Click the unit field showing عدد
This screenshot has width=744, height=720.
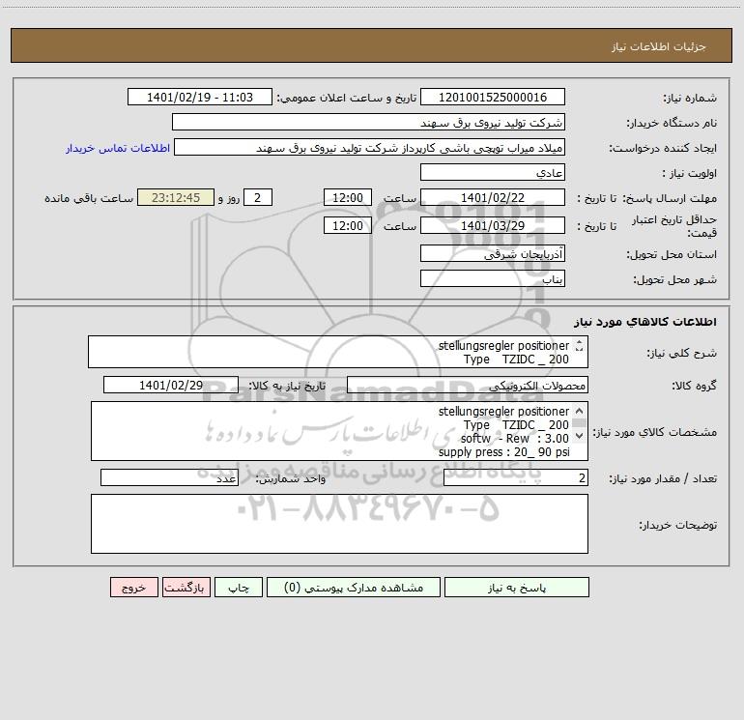tap(169, 478)
